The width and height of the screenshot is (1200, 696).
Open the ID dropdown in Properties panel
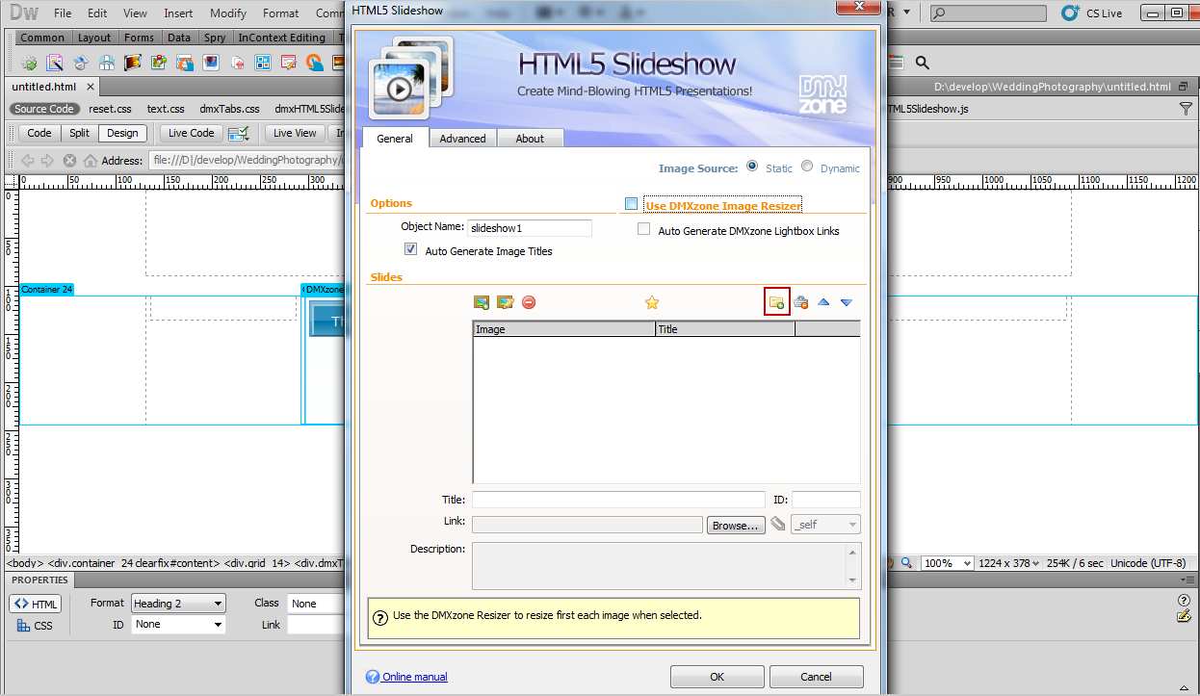tap(178, 625)
